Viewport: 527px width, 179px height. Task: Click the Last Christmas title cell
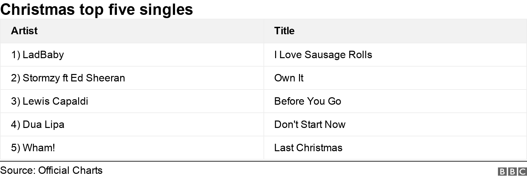(x=308, y=148)
